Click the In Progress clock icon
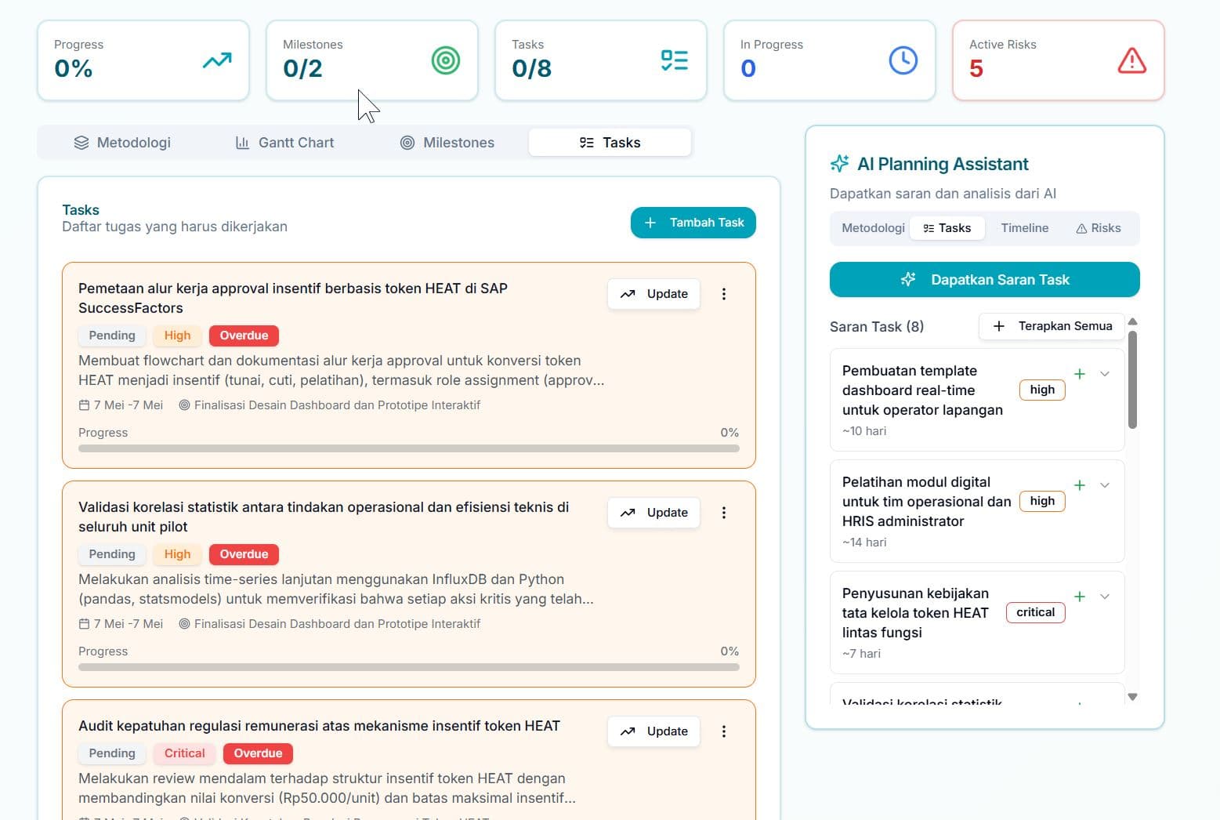Viewport: 1220px width, 820px height. coord(903,60)
